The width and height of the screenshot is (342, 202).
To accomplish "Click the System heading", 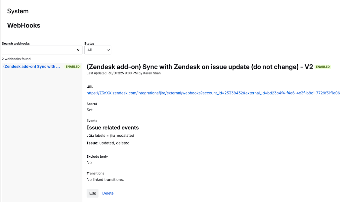I will point(18,11).
